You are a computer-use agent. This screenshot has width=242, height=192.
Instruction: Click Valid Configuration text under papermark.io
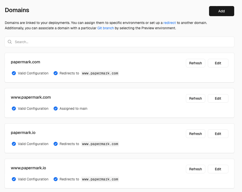point(33,144)
